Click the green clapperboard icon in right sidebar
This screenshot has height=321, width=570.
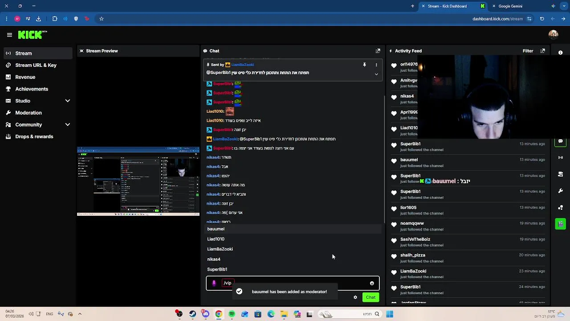[560, 224]
